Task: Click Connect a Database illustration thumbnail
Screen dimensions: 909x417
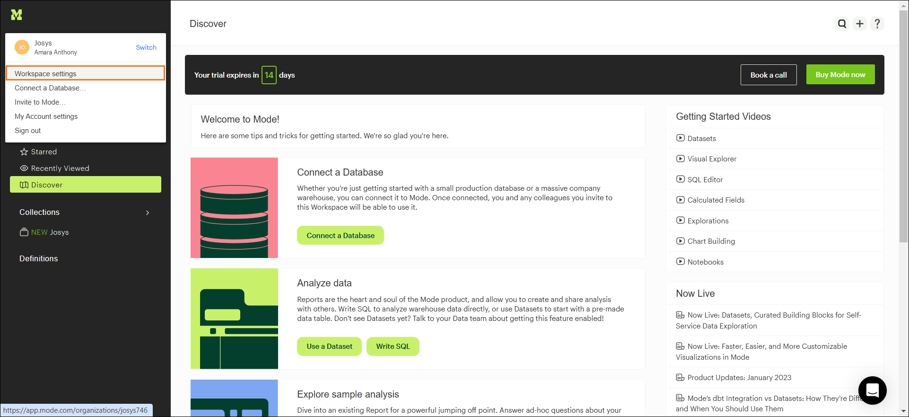Action: [x=234, y=208]
